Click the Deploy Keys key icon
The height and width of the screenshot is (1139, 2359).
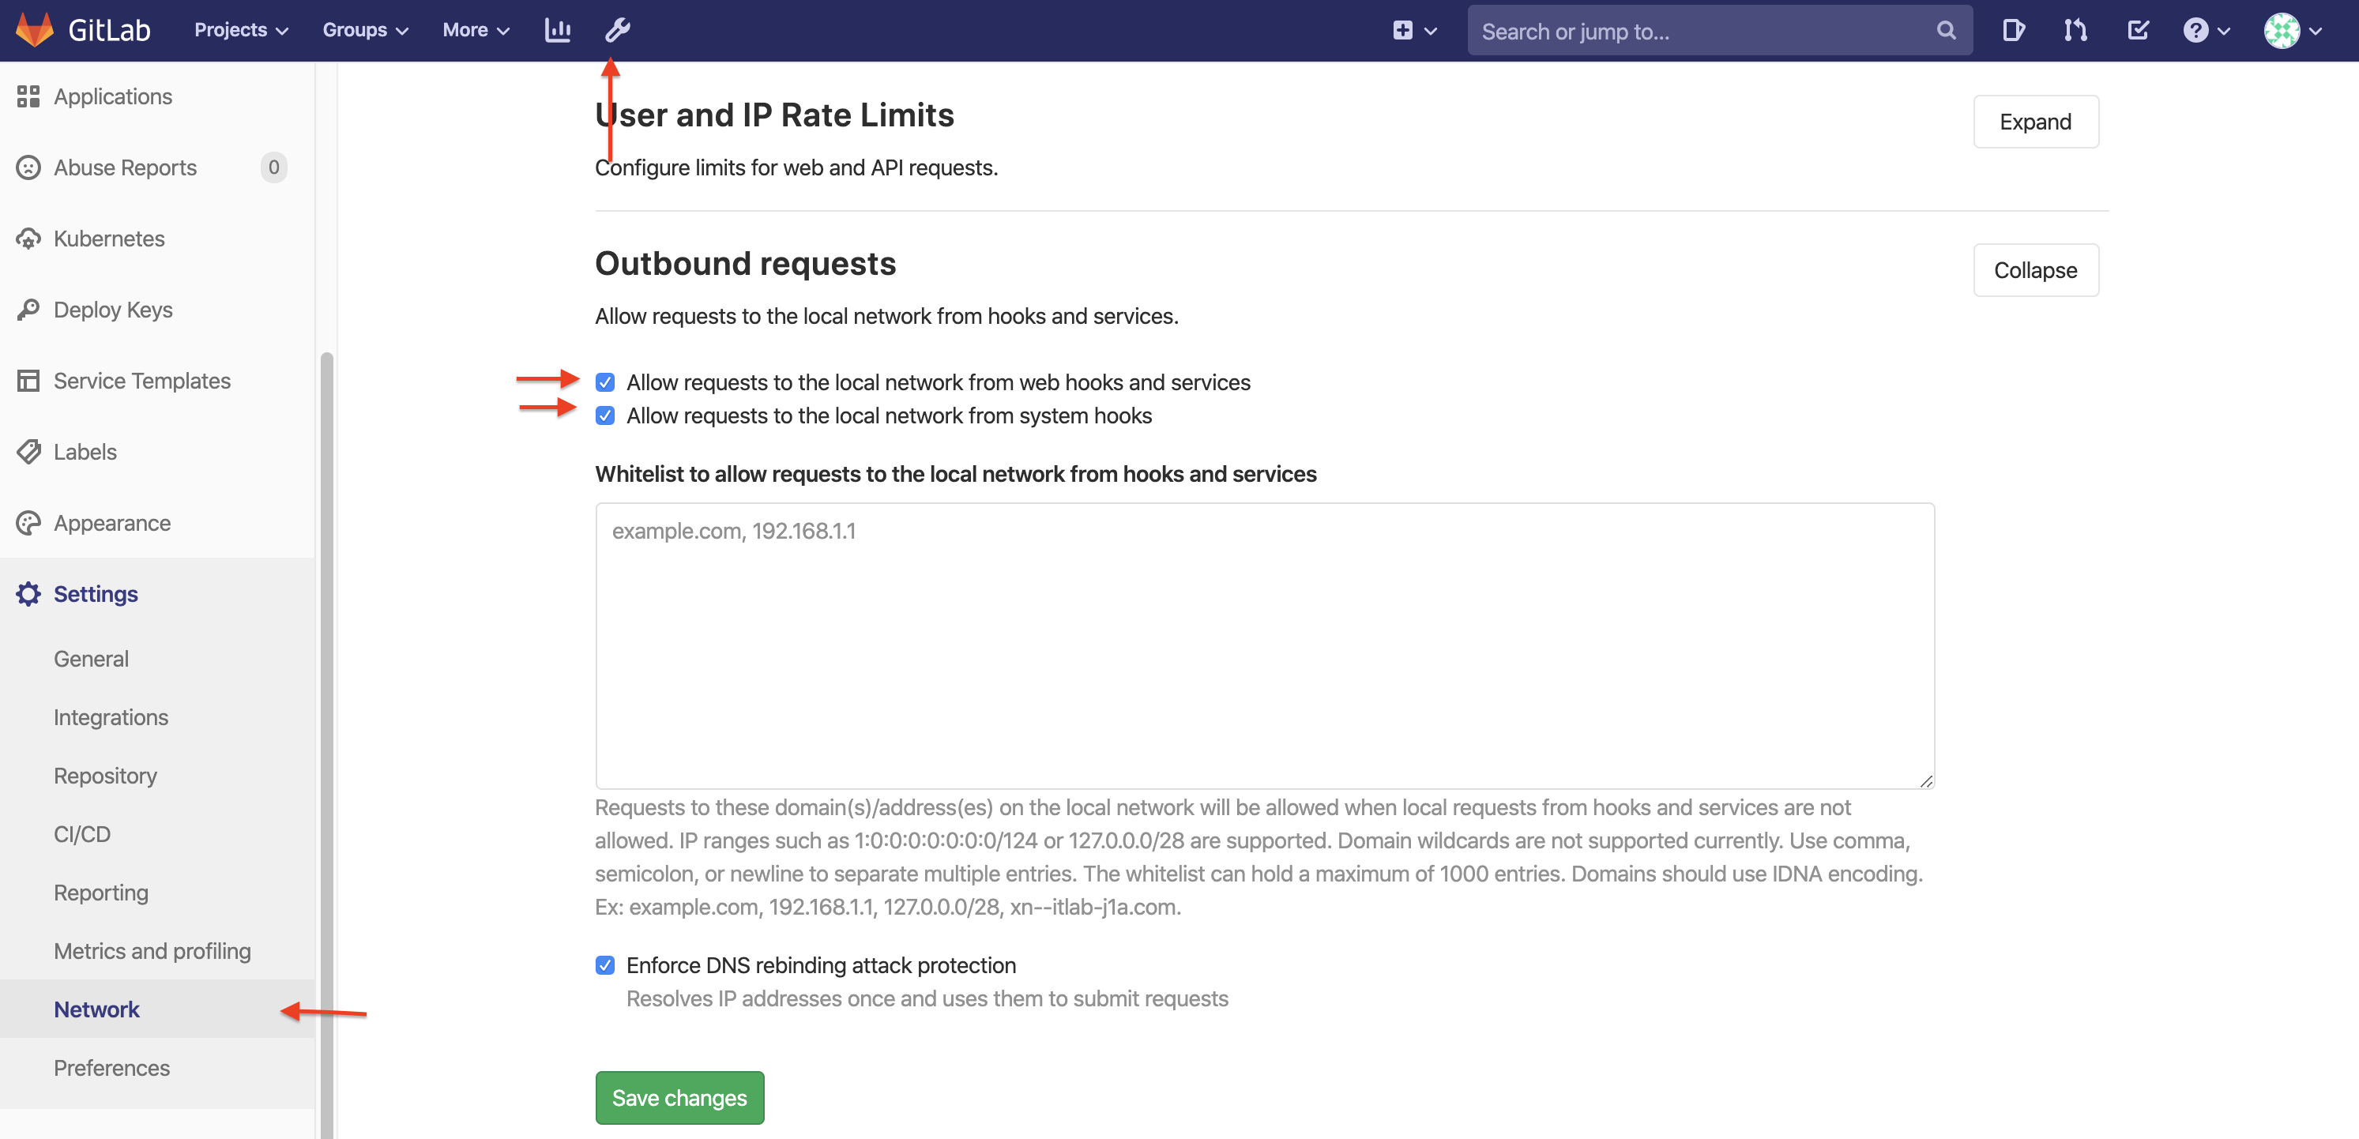tap(28, 310)
